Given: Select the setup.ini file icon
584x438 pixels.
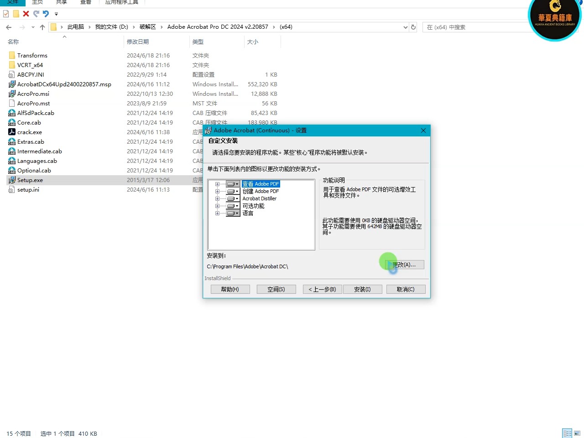Looking at the screenshot, I should pyautogui.click(x=12, y=190).
